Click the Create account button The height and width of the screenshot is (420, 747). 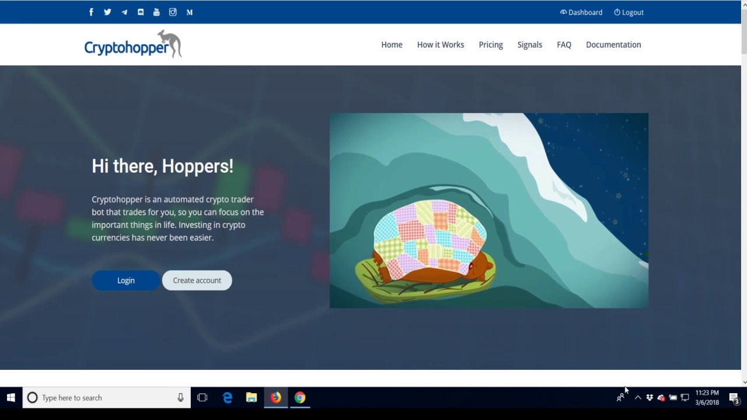[197, 281]
